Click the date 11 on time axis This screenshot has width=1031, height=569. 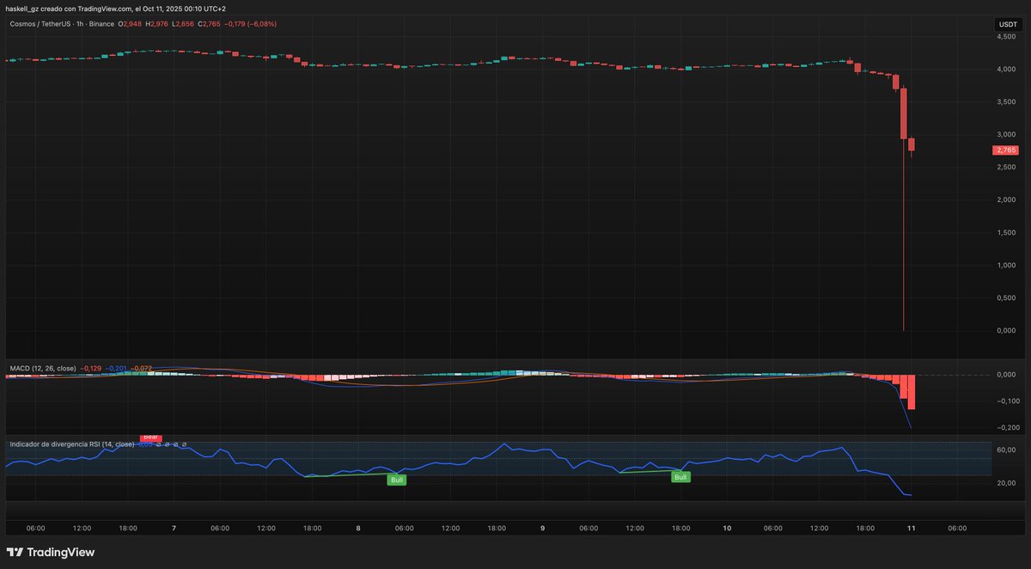pyautogui.click(x=911, y=529)
